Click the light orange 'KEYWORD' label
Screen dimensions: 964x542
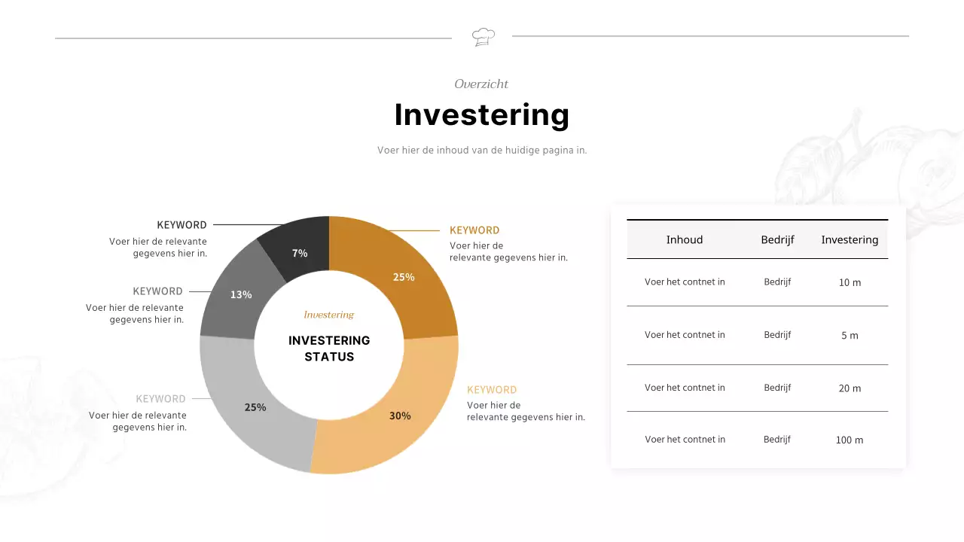coord(492,390)
